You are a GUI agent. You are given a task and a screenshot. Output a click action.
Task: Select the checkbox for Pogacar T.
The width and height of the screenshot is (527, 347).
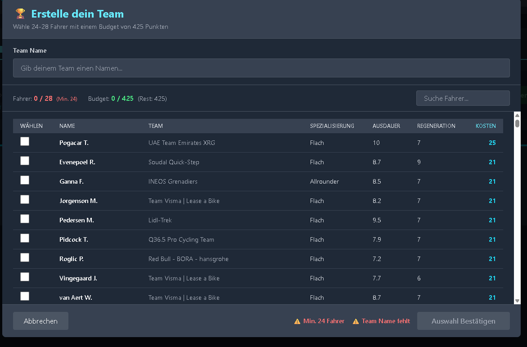[25, 142]
